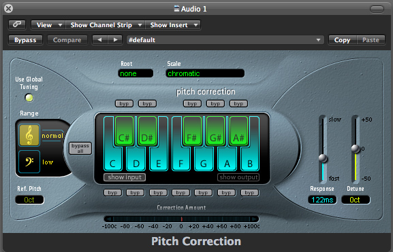Select the treble clef normal range
393x252 pixels.
click(29, 135)
